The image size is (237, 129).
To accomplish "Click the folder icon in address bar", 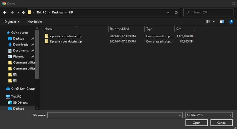I will pyautogui.click(x=29, y=12).
